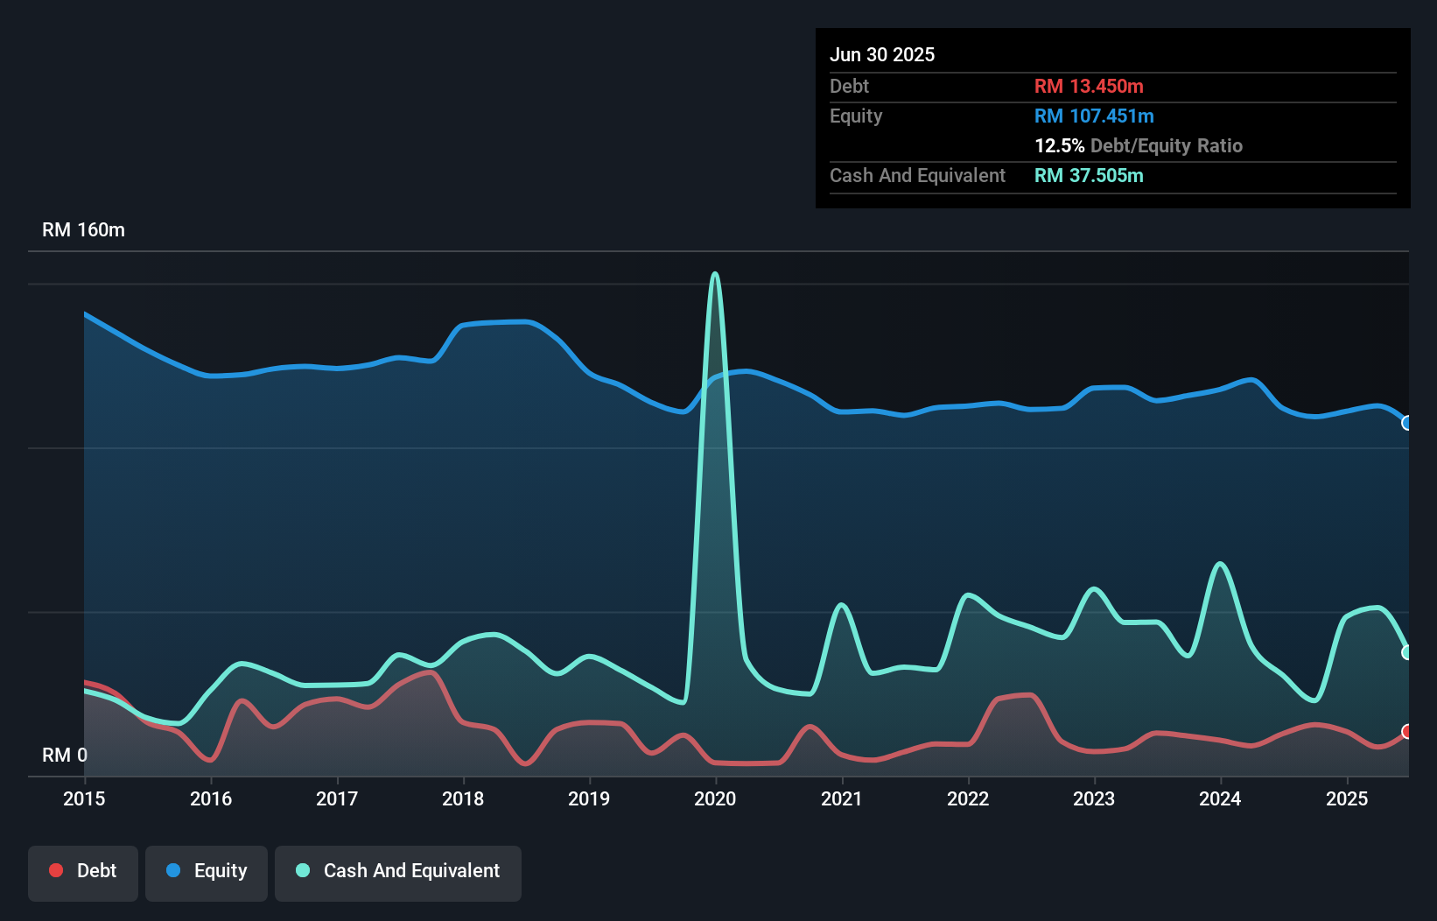Expand the Jun 30 2025 tooltip panel
The height and width of the screenshot is (921, 1437).
coord(1111,54)
